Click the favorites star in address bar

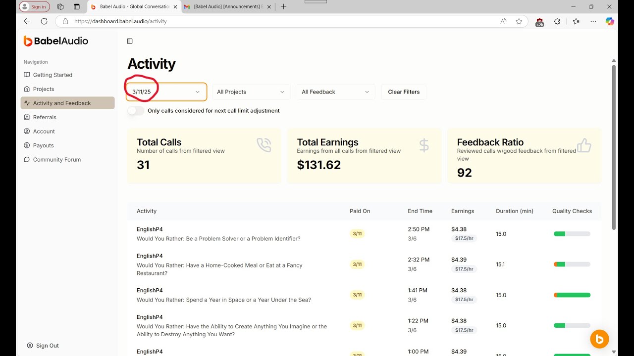point(519,21)
